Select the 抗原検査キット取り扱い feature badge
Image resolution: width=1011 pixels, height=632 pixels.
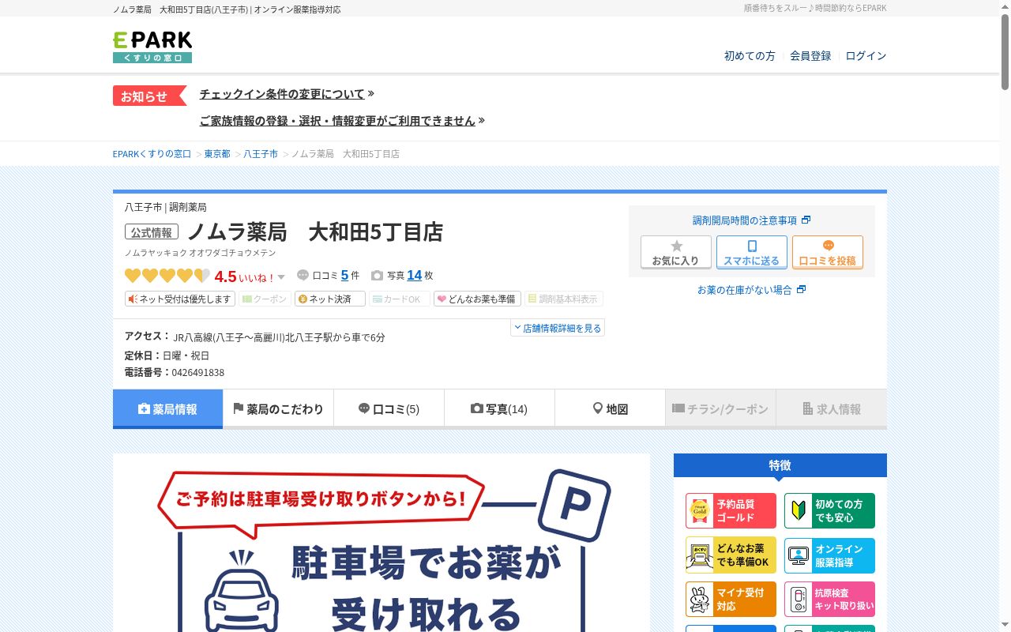coord(829,600)
